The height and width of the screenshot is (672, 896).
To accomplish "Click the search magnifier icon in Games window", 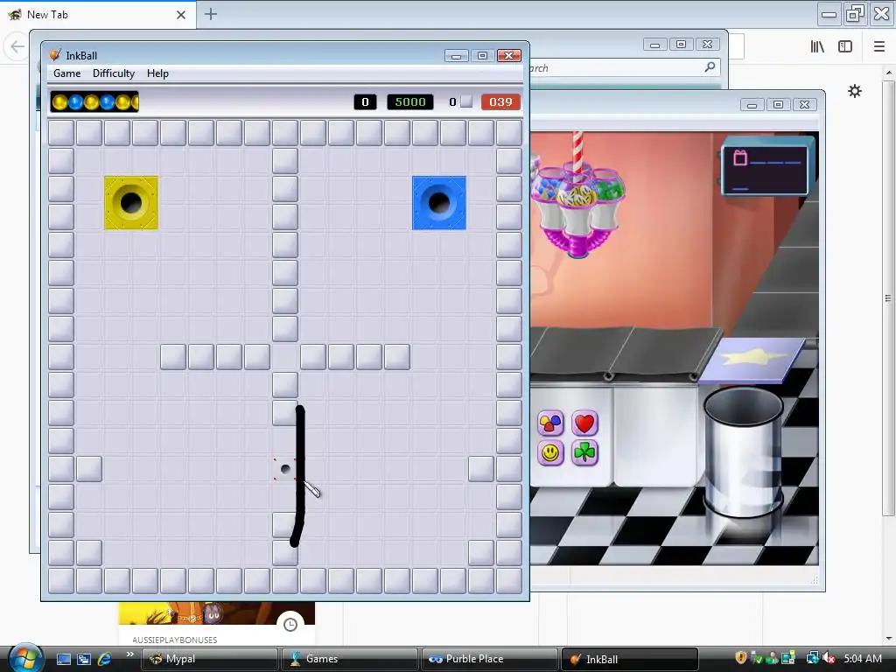I will tap(710, 67).
